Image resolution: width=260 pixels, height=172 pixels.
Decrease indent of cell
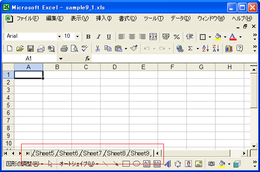point(189,37)
